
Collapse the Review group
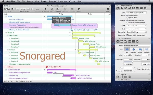click(8, 50)
